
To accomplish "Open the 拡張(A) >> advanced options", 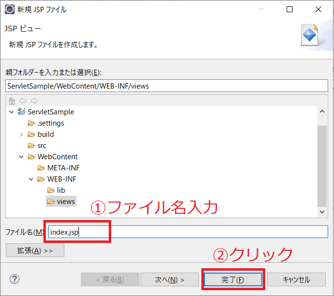I will click(x=35, y=250).
